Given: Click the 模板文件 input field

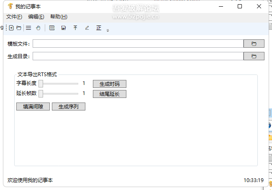Looking at the screenshot, I should pos(138,44).
